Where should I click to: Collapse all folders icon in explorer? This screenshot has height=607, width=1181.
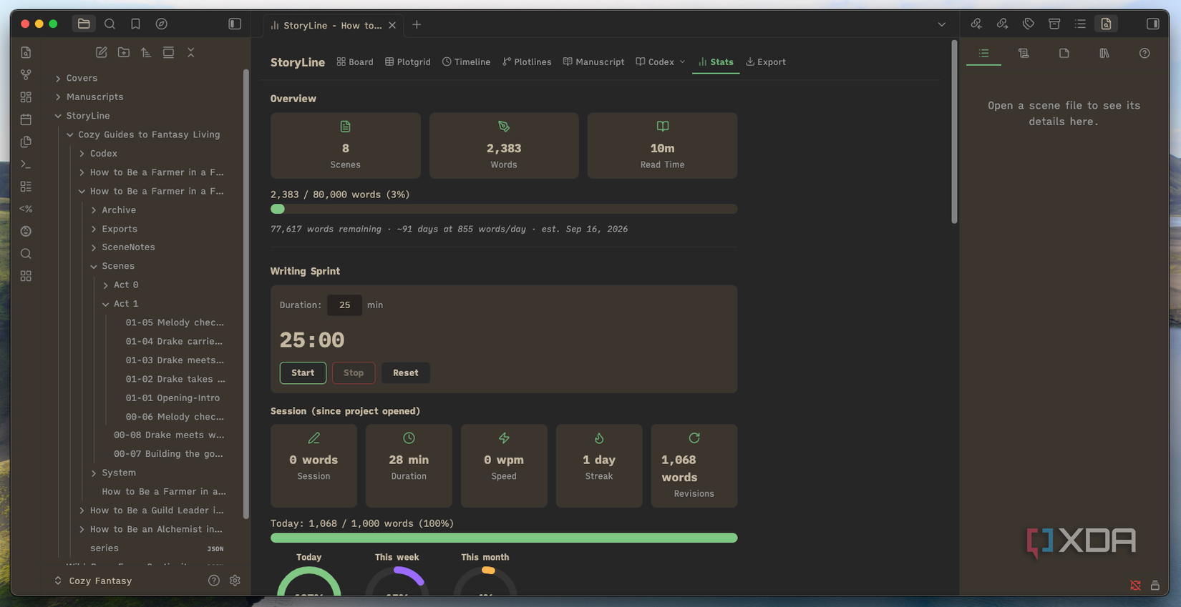pyautogui.click(x=190, y=52)
